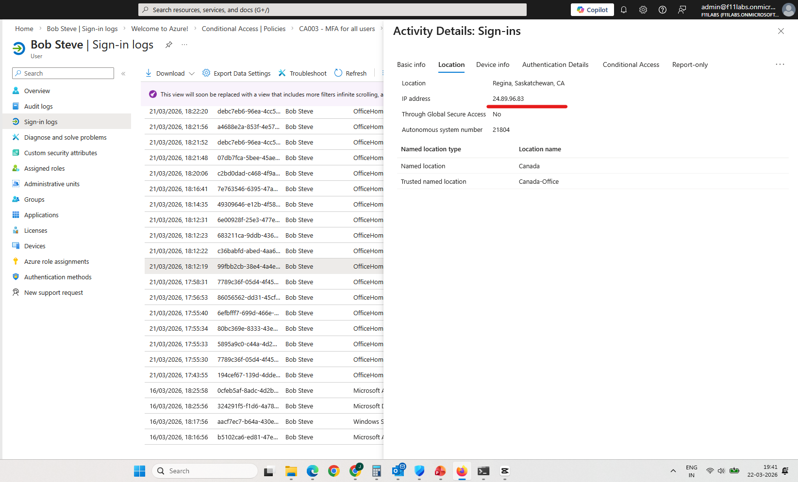The image size is (798, 482).
Task: Collapse the left navigation menu
Action: coord(123,74)
